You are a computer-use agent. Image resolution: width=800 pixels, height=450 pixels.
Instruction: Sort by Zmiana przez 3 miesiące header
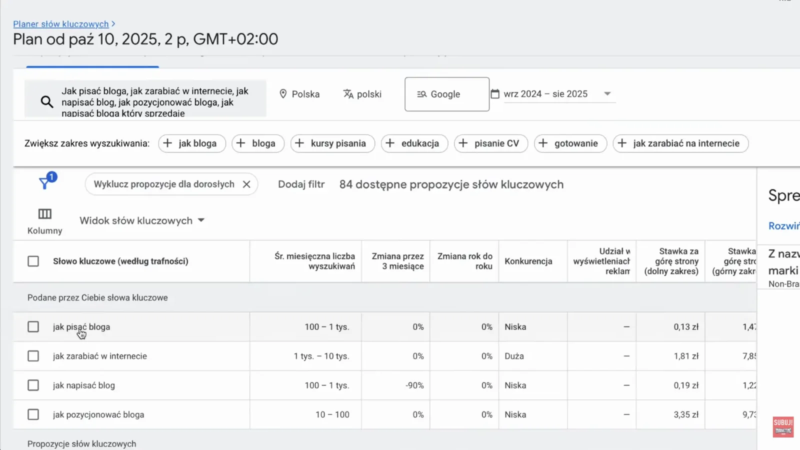397,261
